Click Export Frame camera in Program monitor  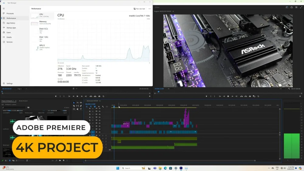[x=250, y=96]
